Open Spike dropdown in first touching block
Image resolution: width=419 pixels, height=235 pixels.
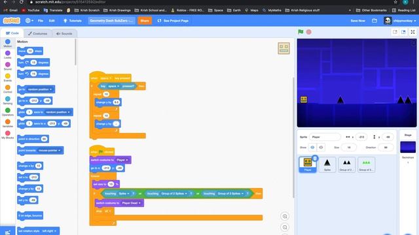pos(124,194)
